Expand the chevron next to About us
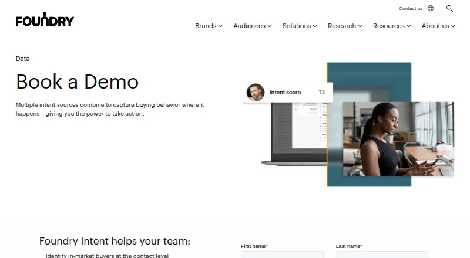 coord(453,26)
